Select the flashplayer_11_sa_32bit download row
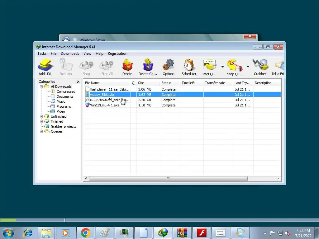Viewport: 319px width, 239px height. click(x=182, y=89)
